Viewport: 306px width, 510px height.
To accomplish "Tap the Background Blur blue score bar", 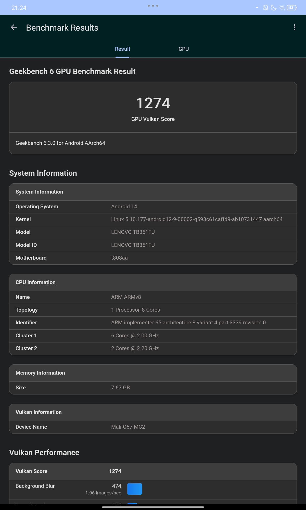I will coord(135,489).
